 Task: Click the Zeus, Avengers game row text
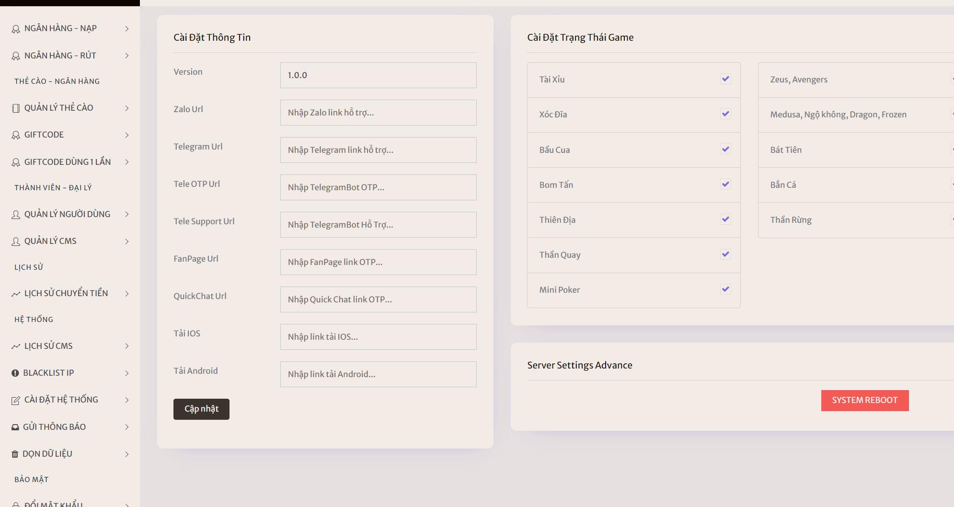pos(799,80)
